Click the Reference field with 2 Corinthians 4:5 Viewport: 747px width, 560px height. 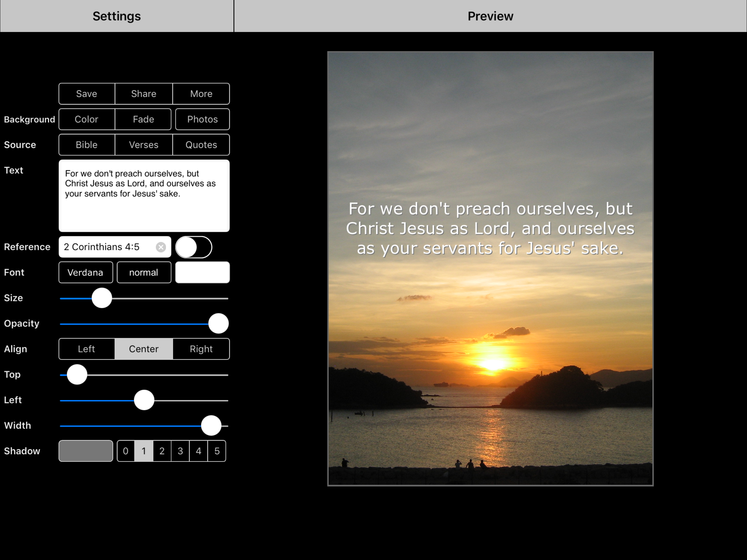(x=115, y=247)
